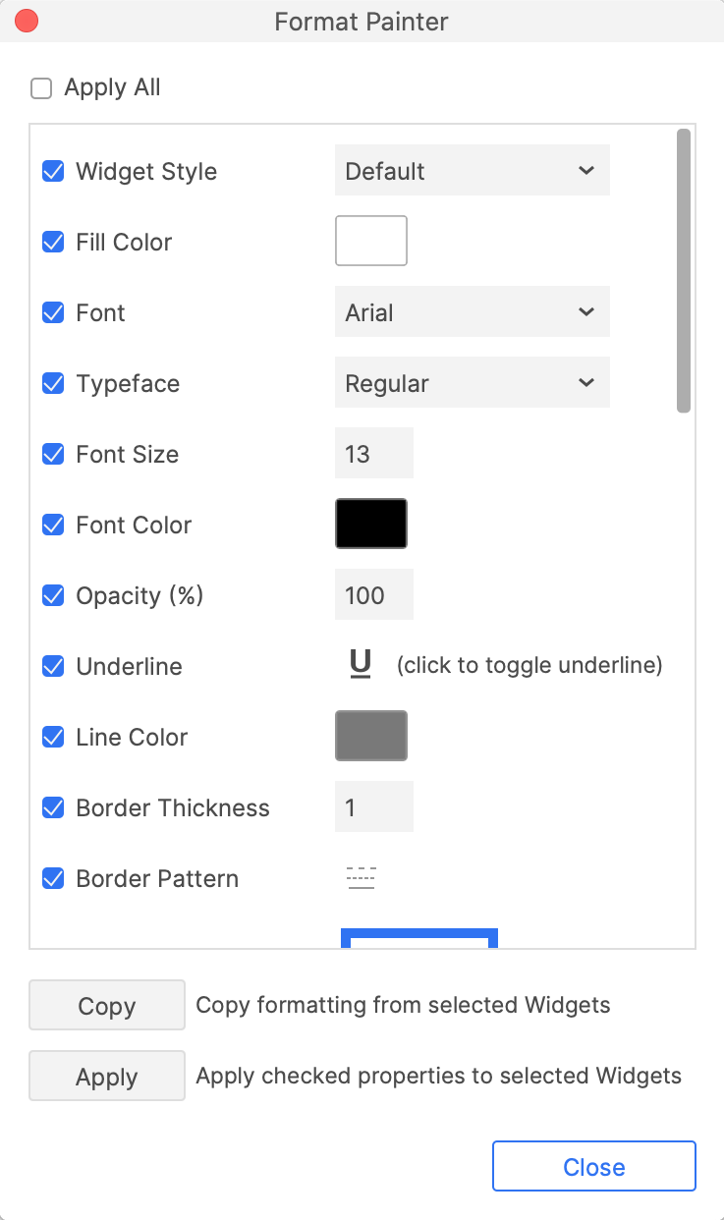Uncheck the Typeface property
The width and height of the screenshot is (724, 1220).
52,383
